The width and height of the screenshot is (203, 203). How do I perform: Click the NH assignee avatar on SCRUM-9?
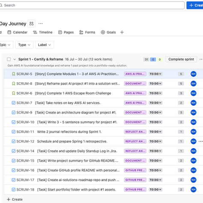194,113
